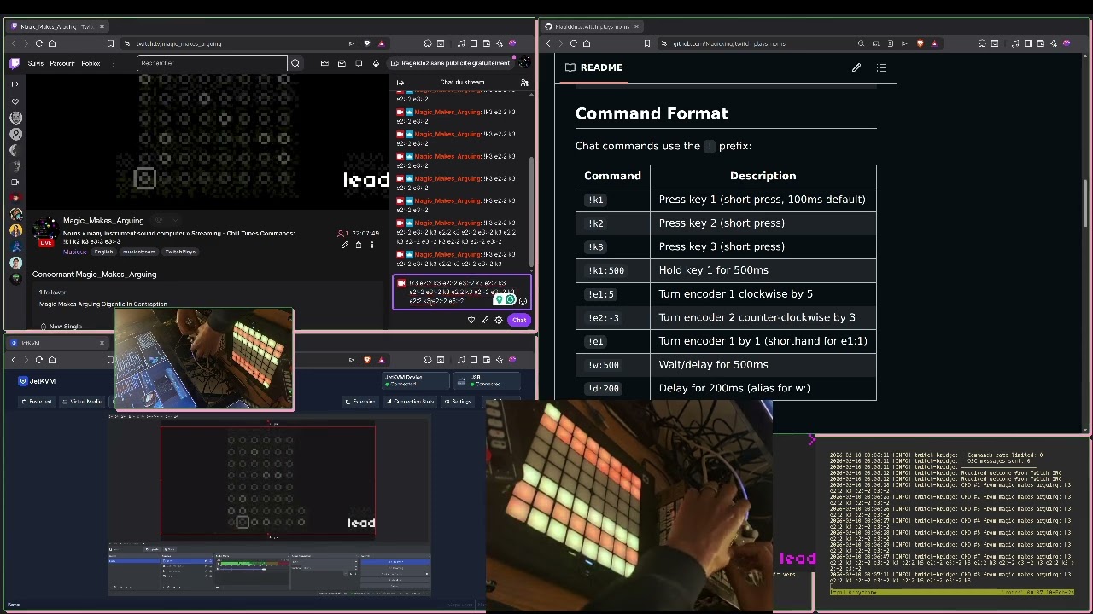Open Brave Shields icon in GitHub window
1093x614 pixels.
point(920,43)
